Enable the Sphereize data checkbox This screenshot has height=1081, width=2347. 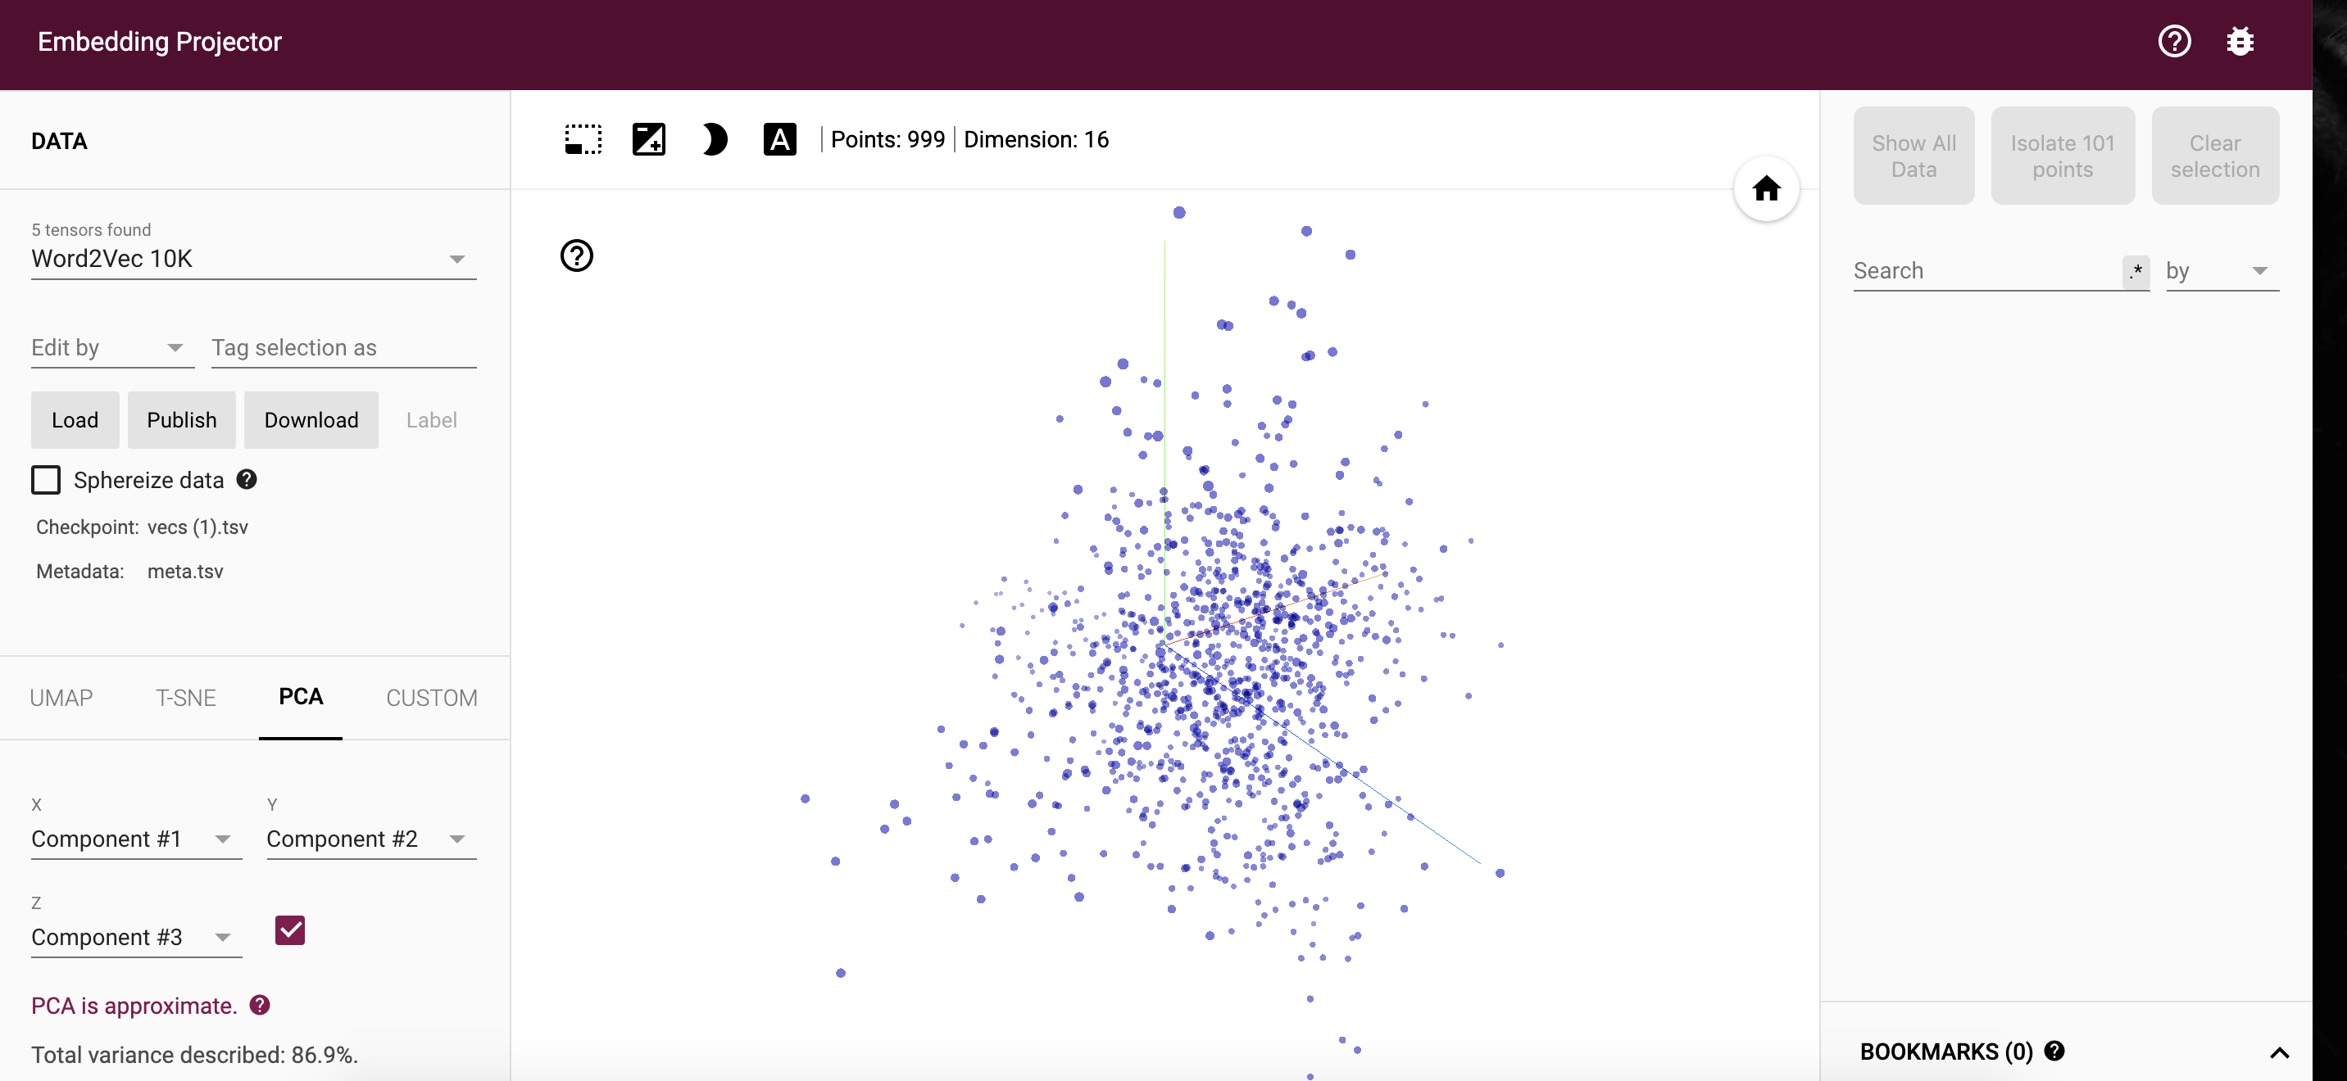click(x=46, y=480)
